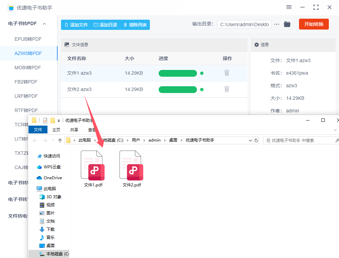Open WPS云盘 in Explorer sidebar
The height and width of the screenshot is (258, 339).
(49, 167)
